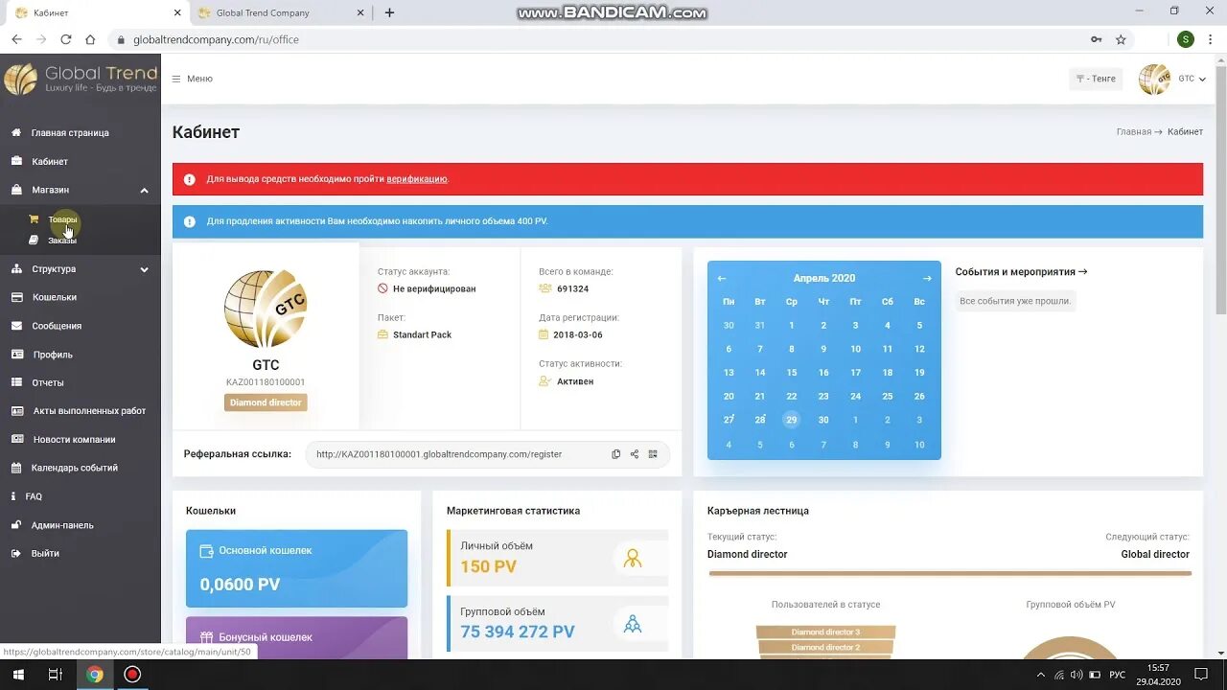1227x690 pixels.
Task: Click the 75 394 272 PV value
Action: pos(518,632)
